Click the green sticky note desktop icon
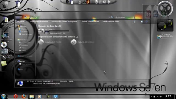 point(4,64)
